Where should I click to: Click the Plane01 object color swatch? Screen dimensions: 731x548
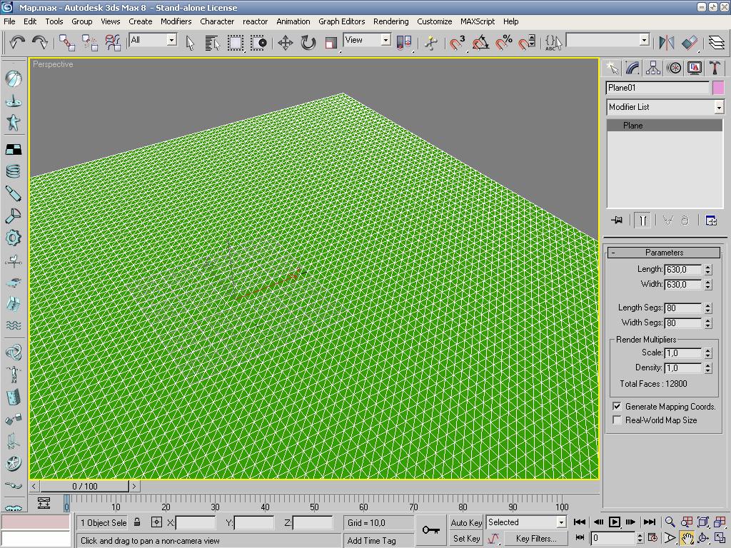(x=718, y=88)
